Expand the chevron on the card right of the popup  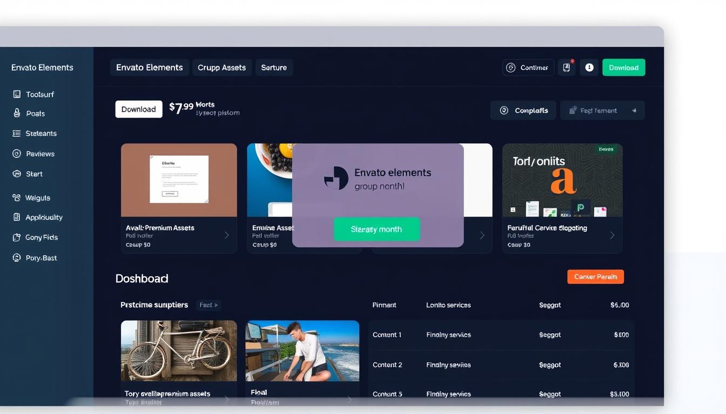(x=482, y=235)
